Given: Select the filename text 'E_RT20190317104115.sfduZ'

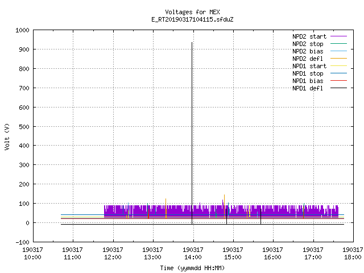Looking at the screenshot, I should tap(192, 19).
